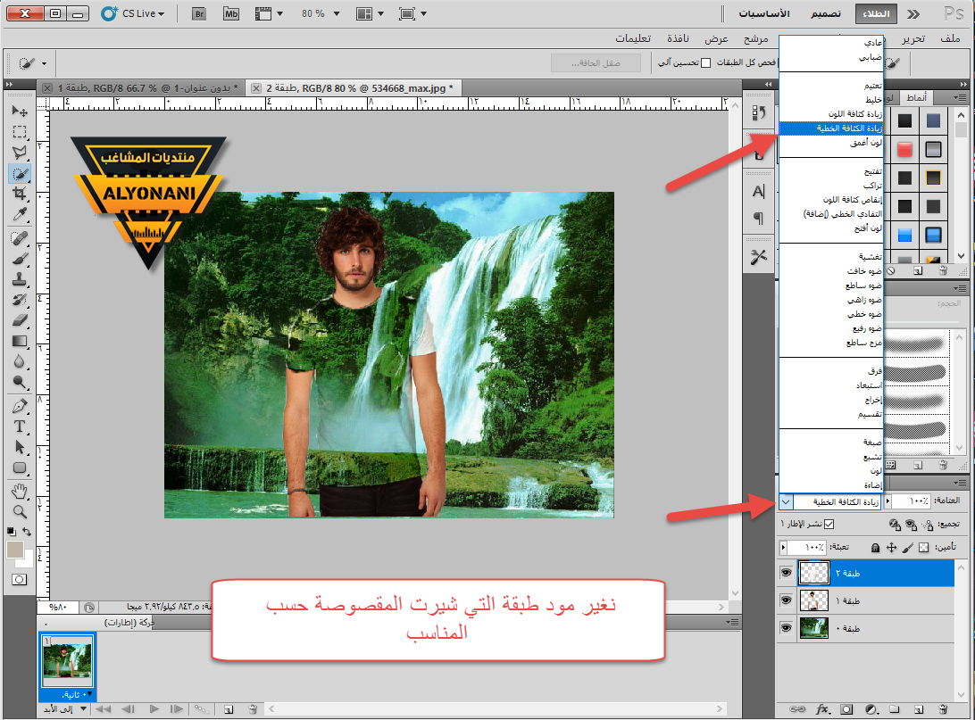Click the foreground color swatch

click(15, 550)
